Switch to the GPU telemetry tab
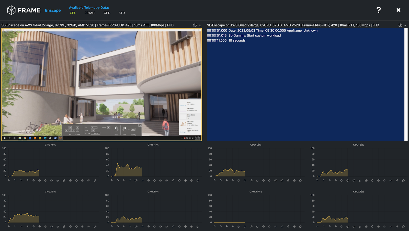The height and width of the screenshot is (231, 409). tap(107, 13)
